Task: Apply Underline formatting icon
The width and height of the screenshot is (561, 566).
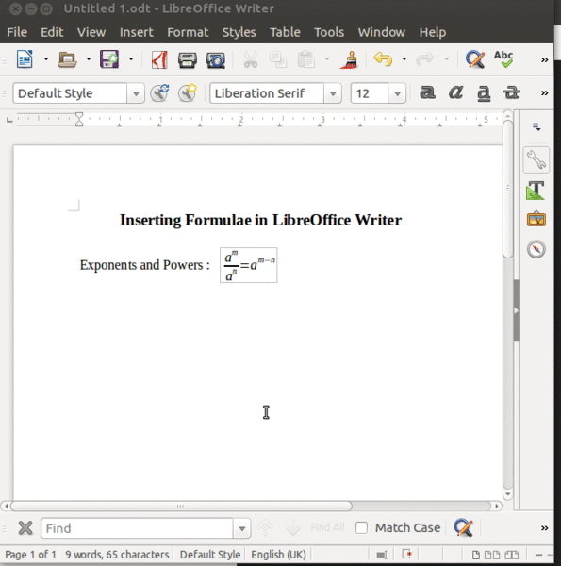Action: [484, 93]
